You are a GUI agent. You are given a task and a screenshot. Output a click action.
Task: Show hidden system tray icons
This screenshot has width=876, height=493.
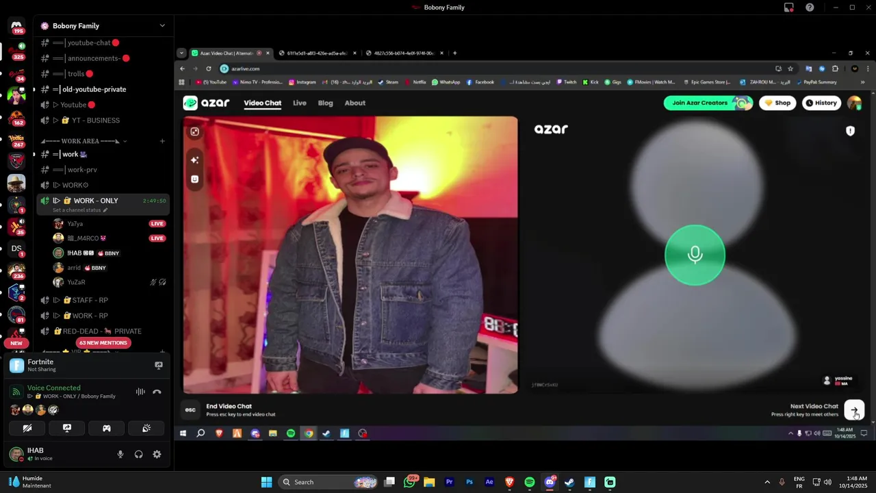click(767, 482)
